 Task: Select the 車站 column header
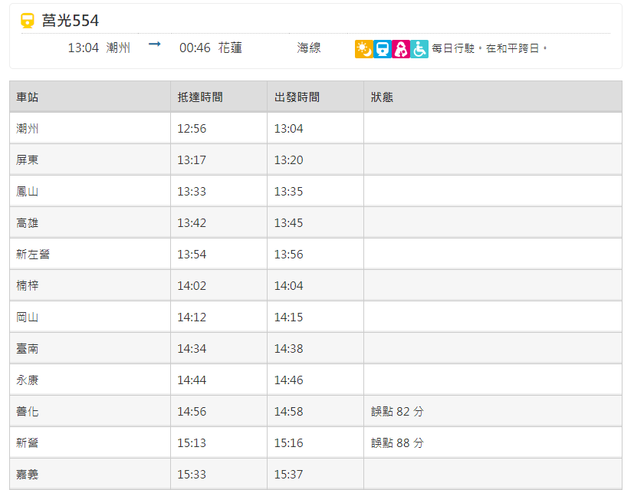27,97
